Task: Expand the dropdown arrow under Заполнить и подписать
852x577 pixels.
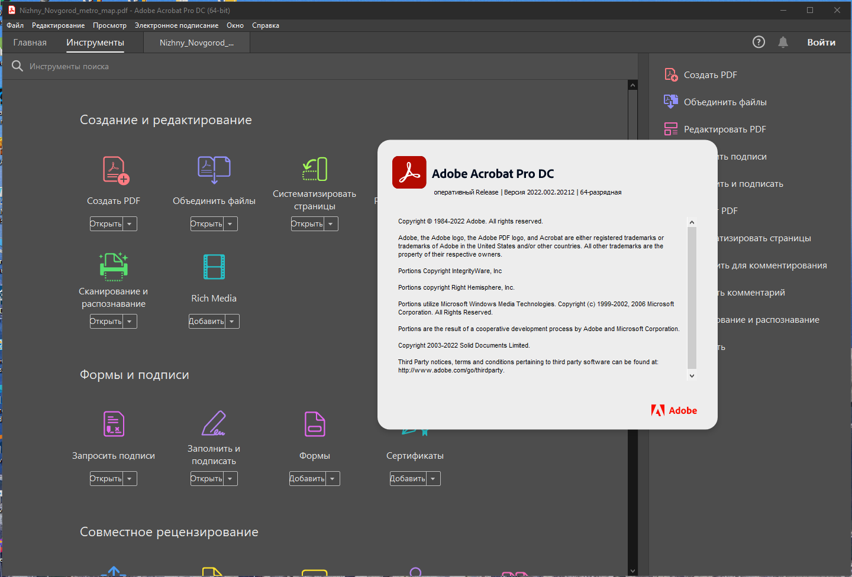Action: [x=230, y=478]
